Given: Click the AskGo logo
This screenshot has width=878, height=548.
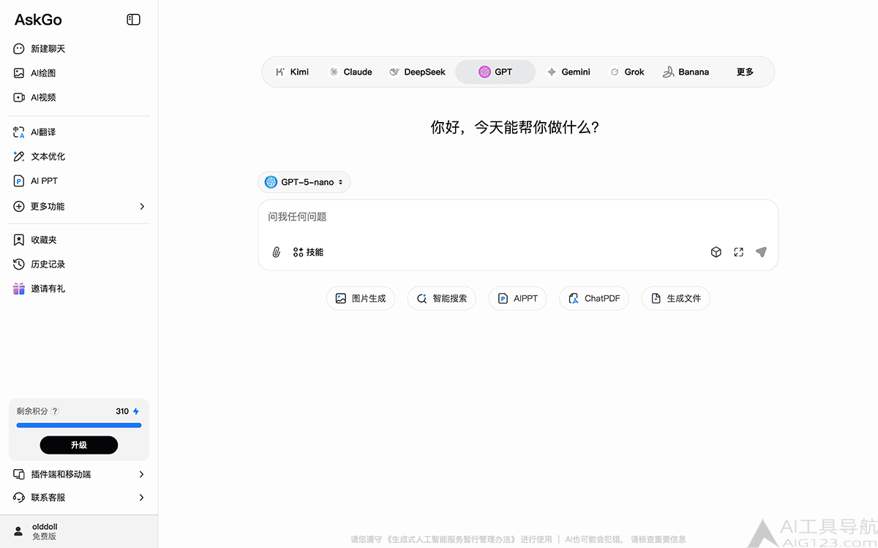Looking at the screenshot, I should (37, 20).
